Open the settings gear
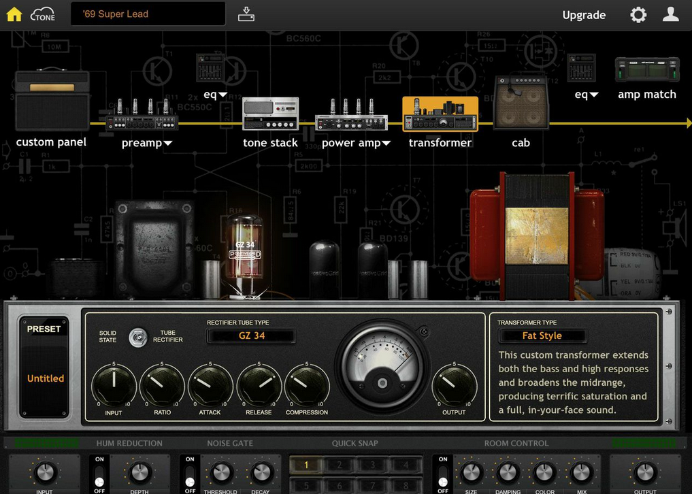This screenshot has width=692, height=494. 638,14
